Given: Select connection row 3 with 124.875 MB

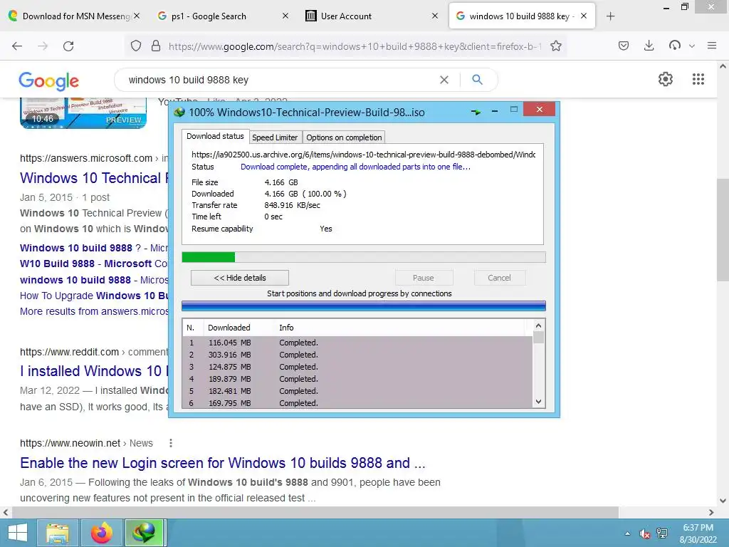Looking at the screenshot, I should pyautogui.click(x=357, y=367).
